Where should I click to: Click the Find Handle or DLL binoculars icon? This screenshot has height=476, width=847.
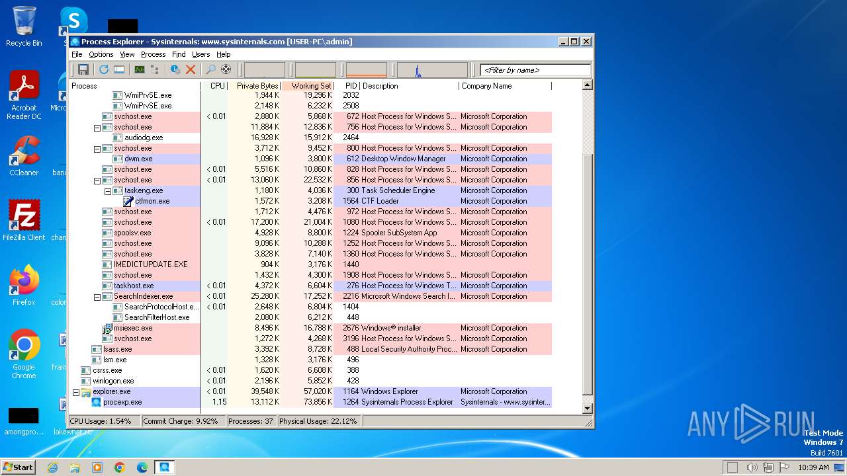(x=211, y=69)
